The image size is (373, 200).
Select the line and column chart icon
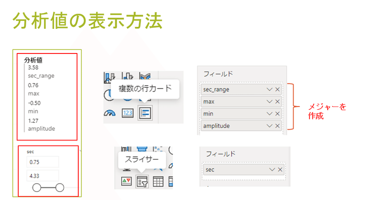point(110,78)
